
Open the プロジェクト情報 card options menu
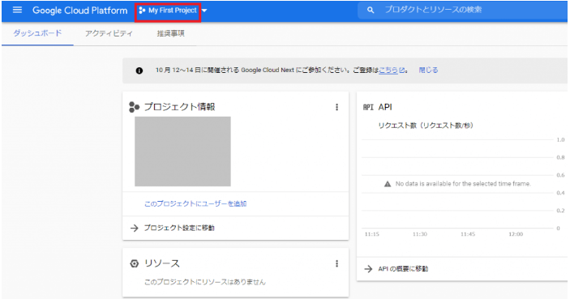[x=336, y=107]
